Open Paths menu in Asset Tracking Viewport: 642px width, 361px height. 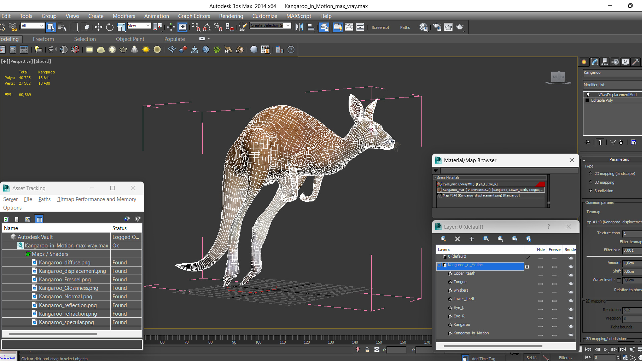click(x=44, y=199)
